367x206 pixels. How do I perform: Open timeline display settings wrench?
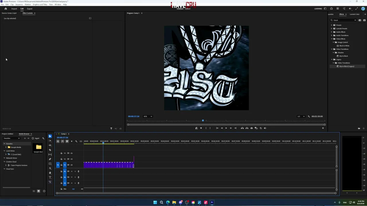pos(76,141)
